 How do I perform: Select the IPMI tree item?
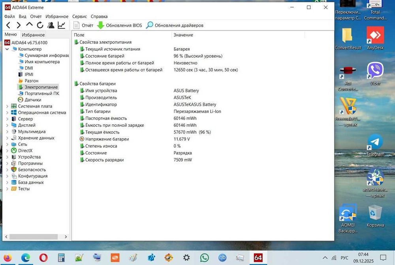click(26, 74)
